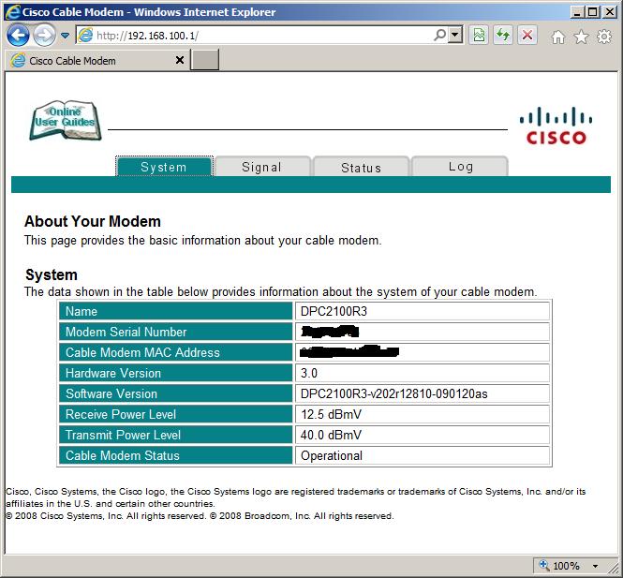
Task: Click the software version DPC2100R3-v202r12810-090120as
Action: (393, 393)
